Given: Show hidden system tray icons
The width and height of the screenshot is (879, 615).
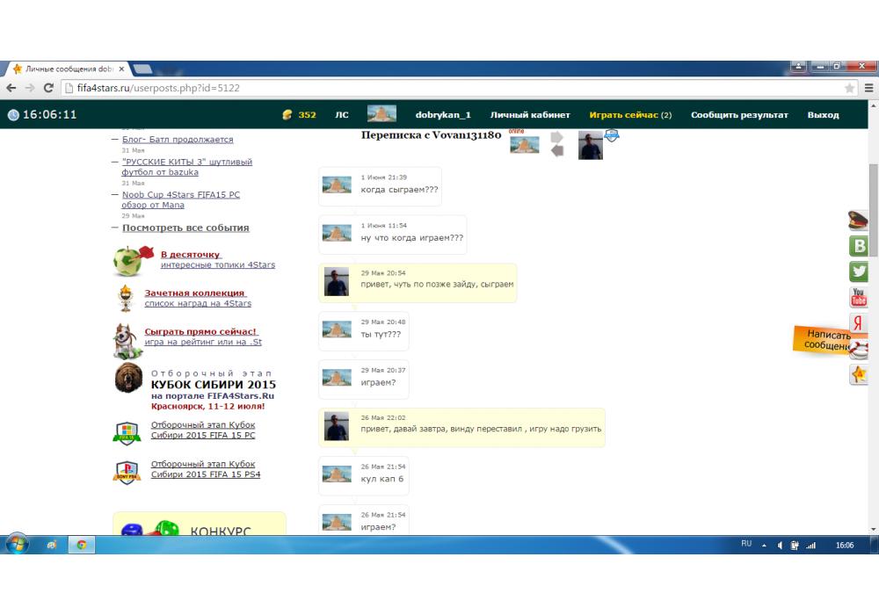Looking at the screenshot, I should pyautogui.click(x=765, y=545).
